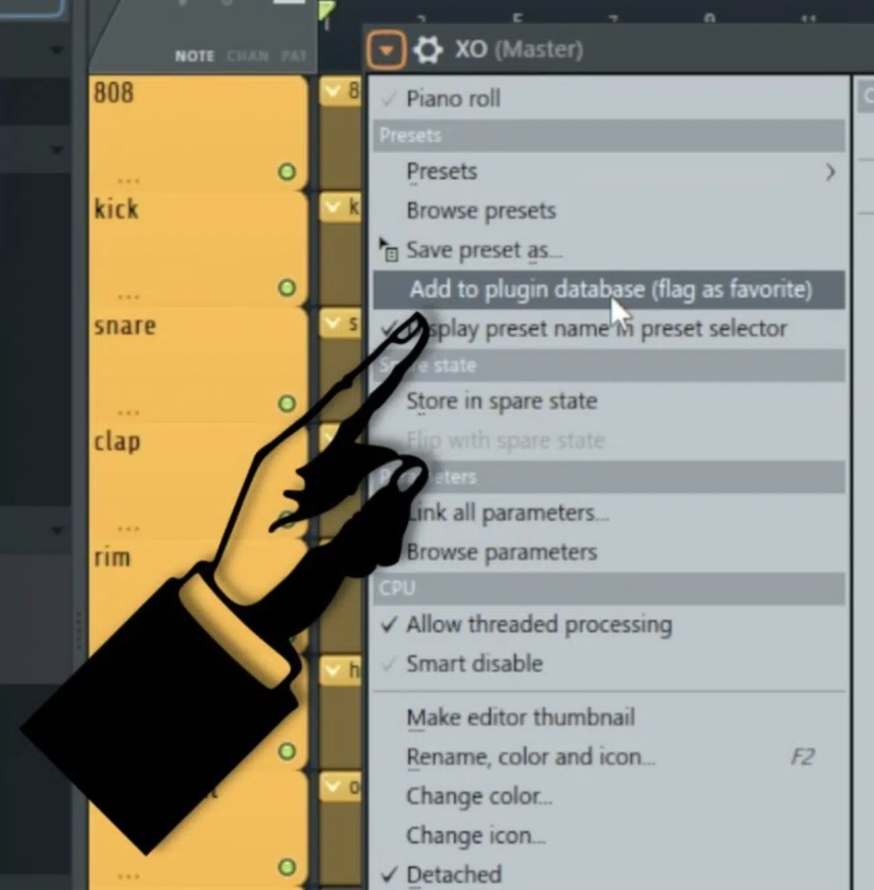Toggle the 808 channel green mute light
This screenshot has height=890, width=874.
tap(287, 172)
